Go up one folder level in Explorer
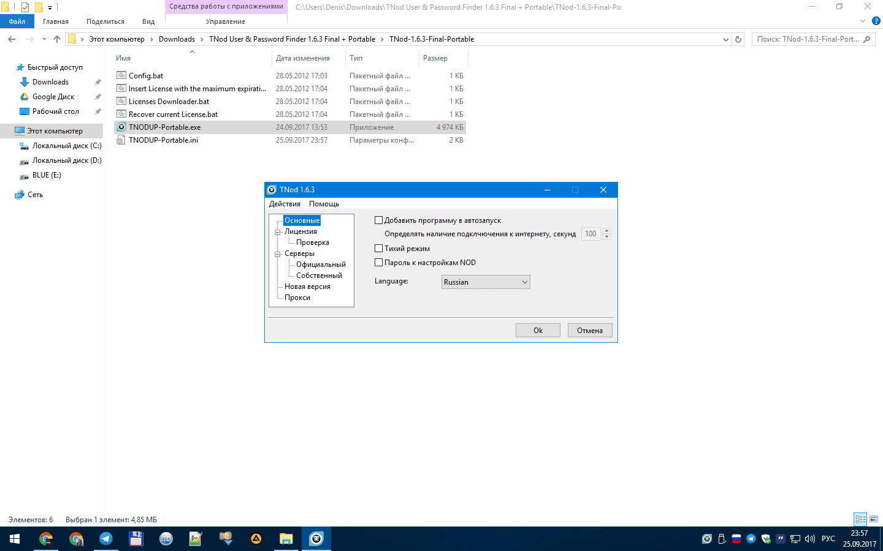 pyautogui.click(x=57, y=39)
